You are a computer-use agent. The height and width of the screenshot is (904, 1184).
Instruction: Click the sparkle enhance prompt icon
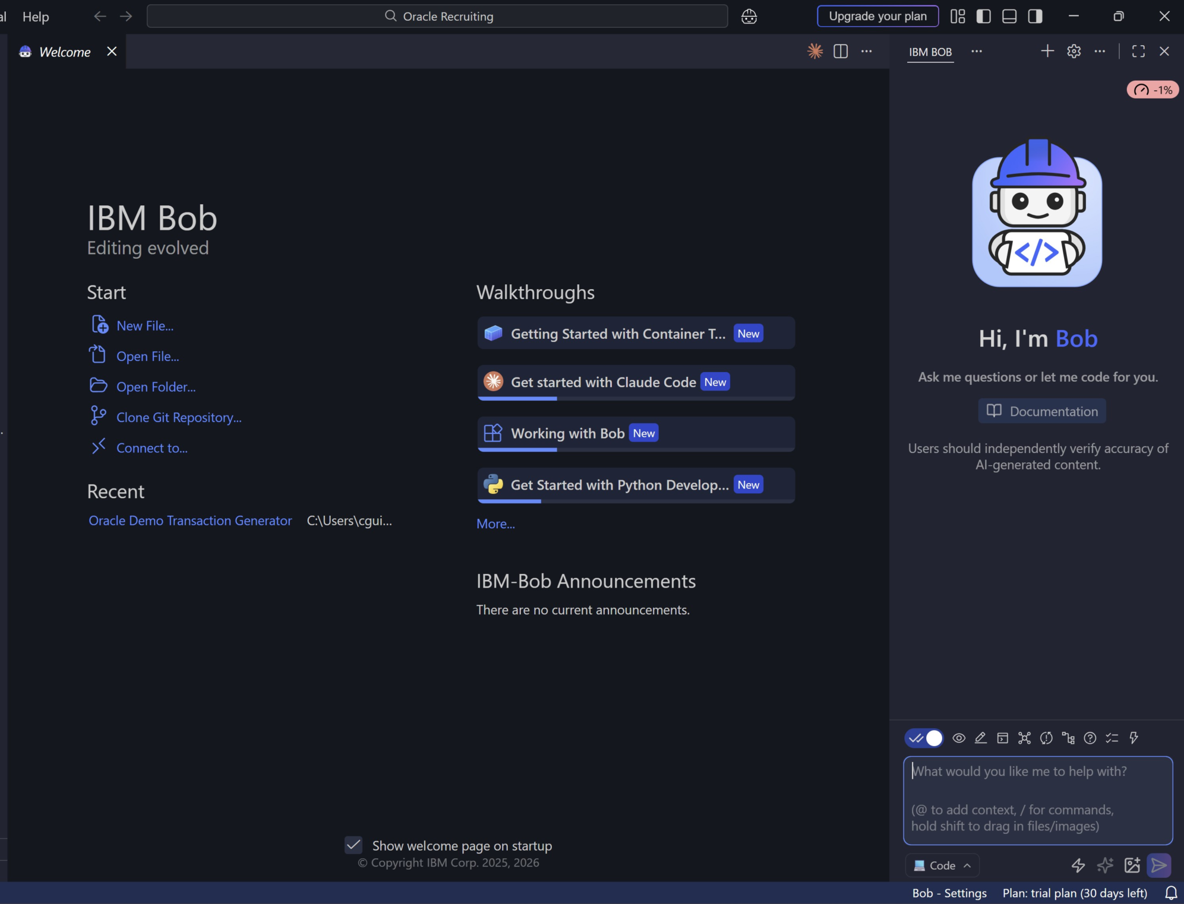click(x=1105, y=865)
